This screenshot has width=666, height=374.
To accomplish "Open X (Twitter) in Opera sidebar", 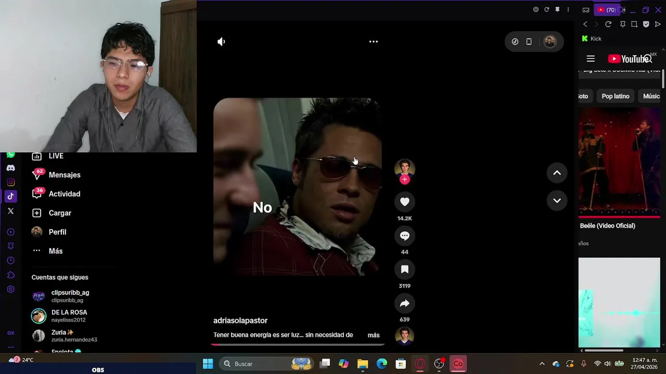I will click(x=10, y=211).
